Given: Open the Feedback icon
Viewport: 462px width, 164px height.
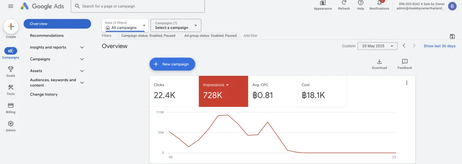Looking at the screenshot, I should 405,64.
